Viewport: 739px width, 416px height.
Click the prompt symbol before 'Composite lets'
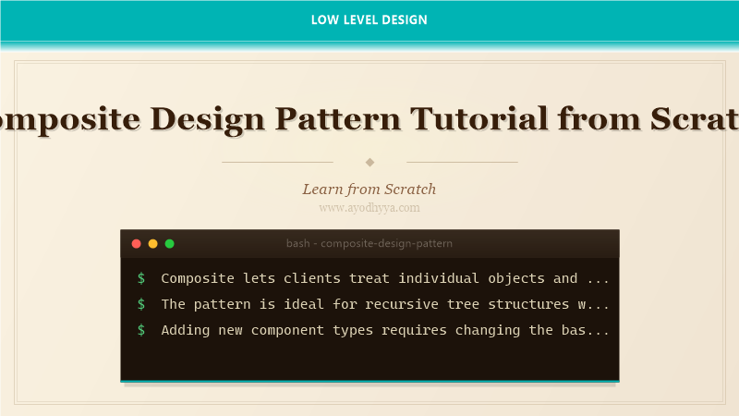click(141, 278)
